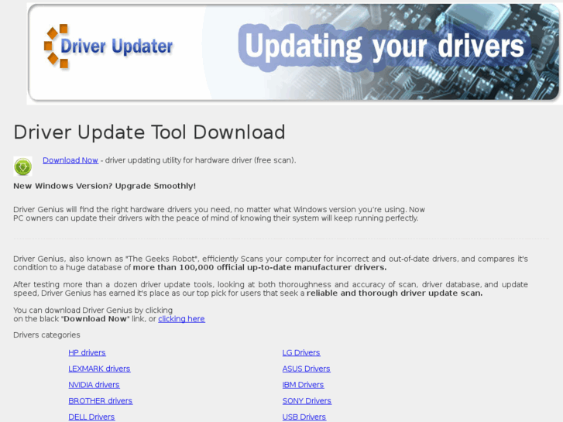The image size is (563, 422).
Task: Click the Driver Updater logo
Action: (x=108, y=46)
